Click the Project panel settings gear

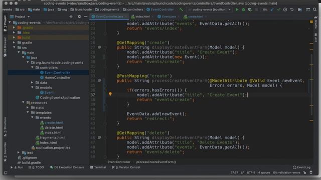tap(79, 16)
